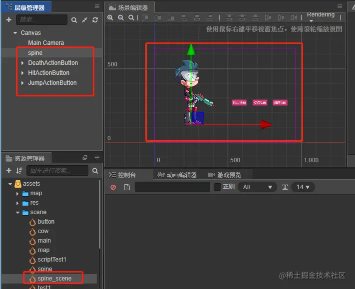Click the green Y-axis gizmo arrow

point(191,49)
